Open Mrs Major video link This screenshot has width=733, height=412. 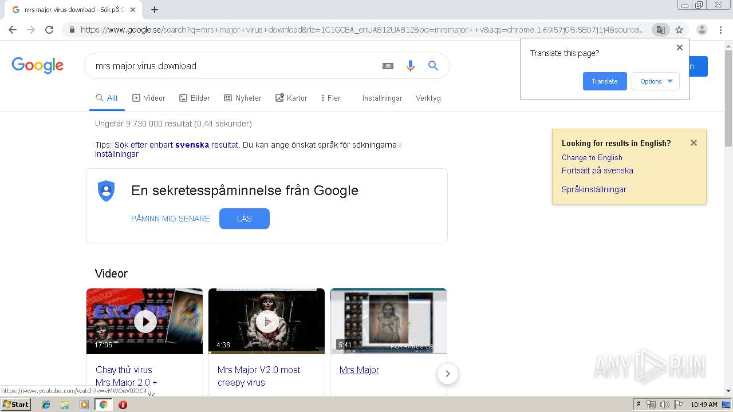(x=359, y=370)
